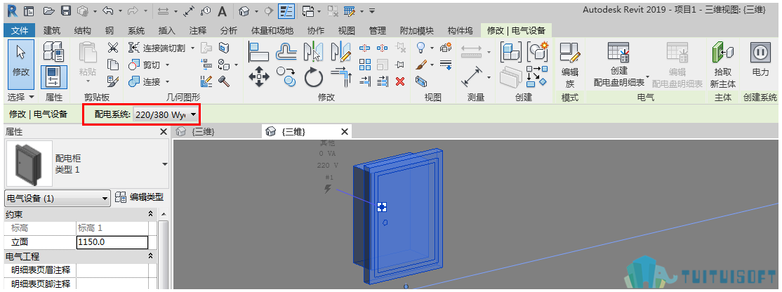Open the 配电系统 220/380 Wye dropdown

166,115
